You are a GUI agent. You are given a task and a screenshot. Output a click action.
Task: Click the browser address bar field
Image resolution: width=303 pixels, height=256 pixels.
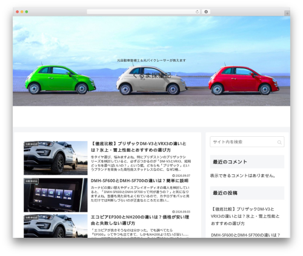[x=144, y=12]
